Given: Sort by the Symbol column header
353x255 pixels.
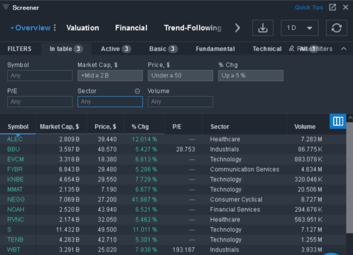Looking at the screenshot, I should pyautogui.click(x=18, y=127).
